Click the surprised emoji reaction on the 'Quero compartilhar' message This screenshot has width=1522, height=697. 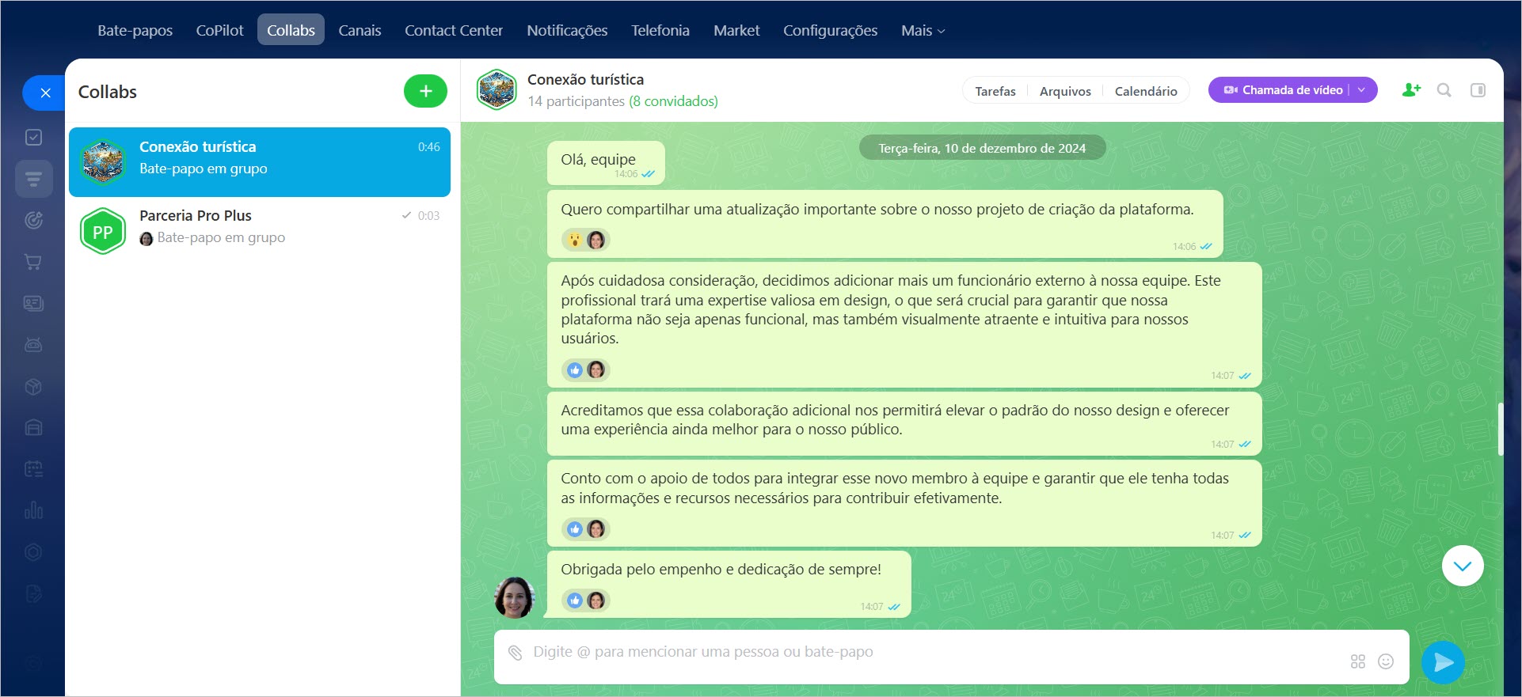575,240
